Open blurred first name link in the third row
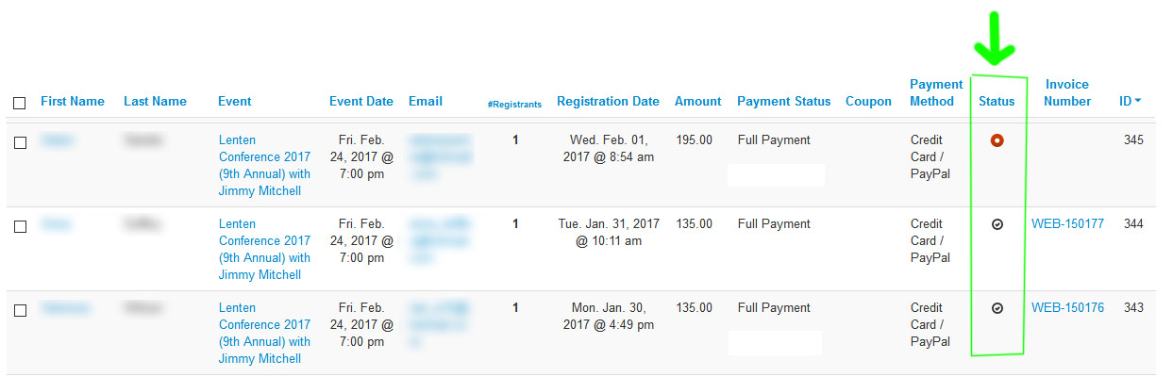Screen dimensions: 1173x377 point(66,308)
